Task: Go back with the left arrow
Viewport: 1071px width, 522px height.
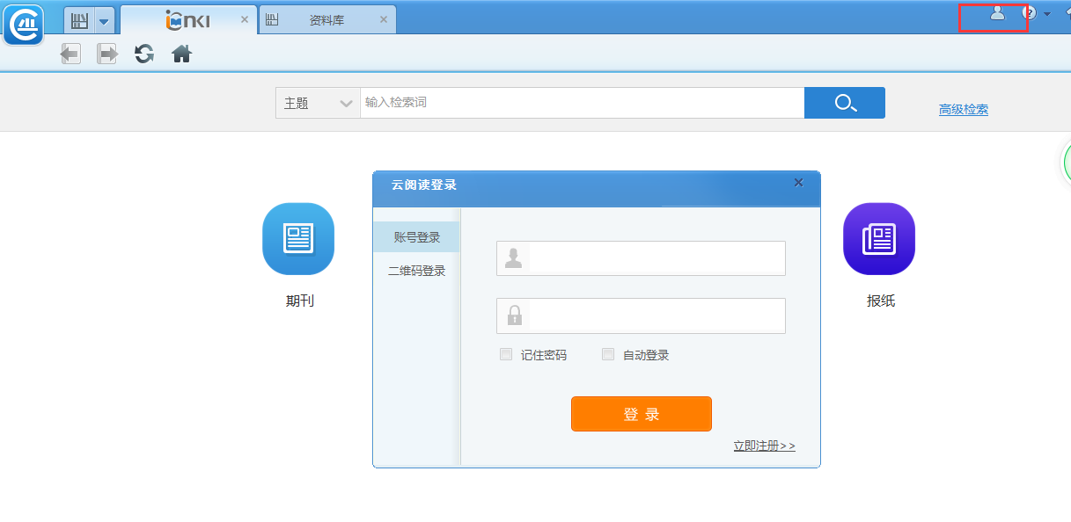Action: (x=70, y=54)
